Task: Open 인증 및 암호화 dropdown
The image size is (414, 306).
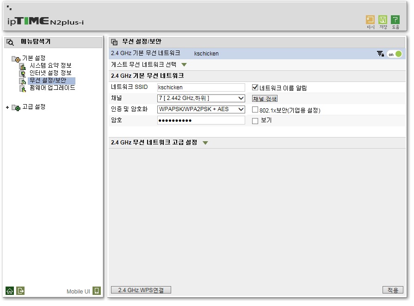Action: tap(201, 109)
